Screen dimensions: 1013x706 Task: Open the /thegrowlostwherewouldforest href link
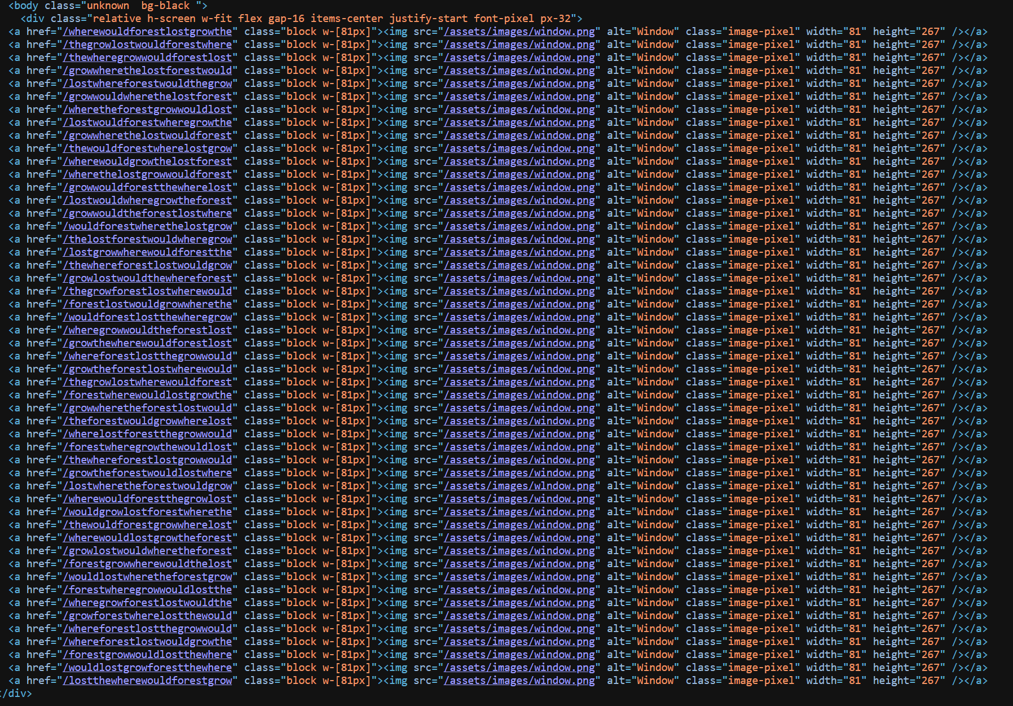[x=147, y=382]
